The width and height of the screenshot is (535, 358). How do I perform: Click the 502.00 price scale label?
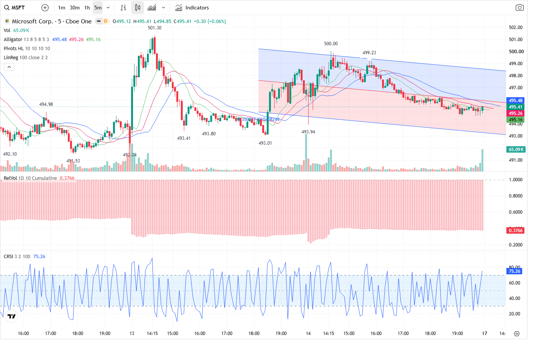(x=516, y=28)
